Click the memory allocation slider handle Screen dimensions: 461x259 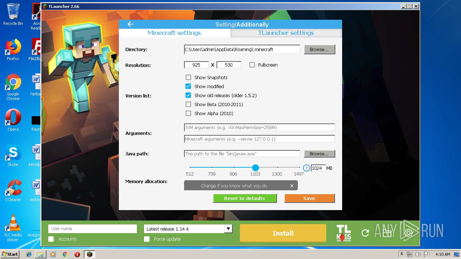tap(255, 168)
